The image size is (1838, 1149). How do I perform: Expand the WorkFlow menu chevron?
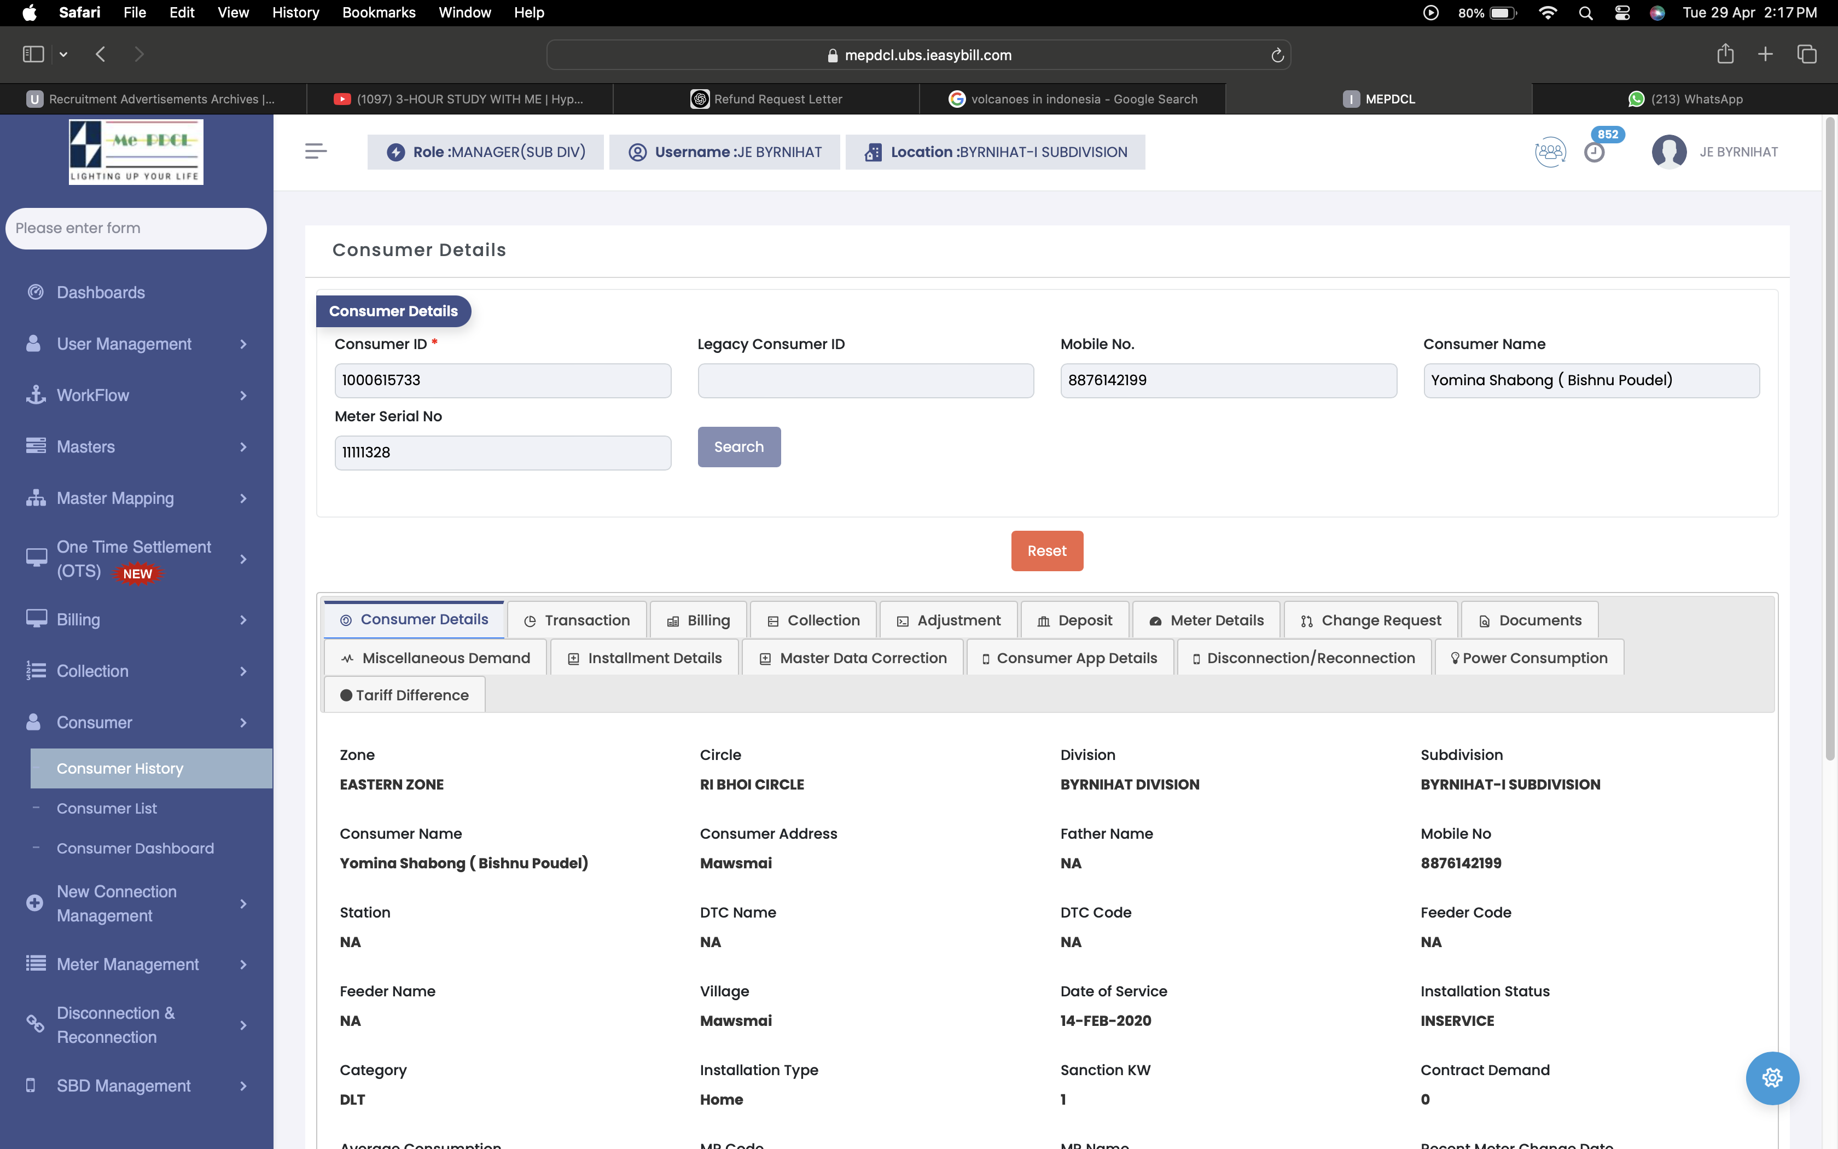pos(243,395)
